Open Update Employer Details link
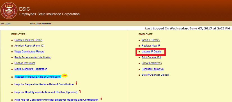 point(28,40)
